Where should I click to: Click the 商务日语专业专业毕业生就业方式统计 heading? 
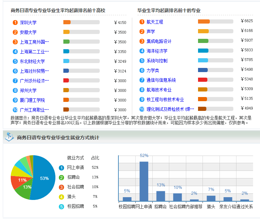[x=58, y=138]
